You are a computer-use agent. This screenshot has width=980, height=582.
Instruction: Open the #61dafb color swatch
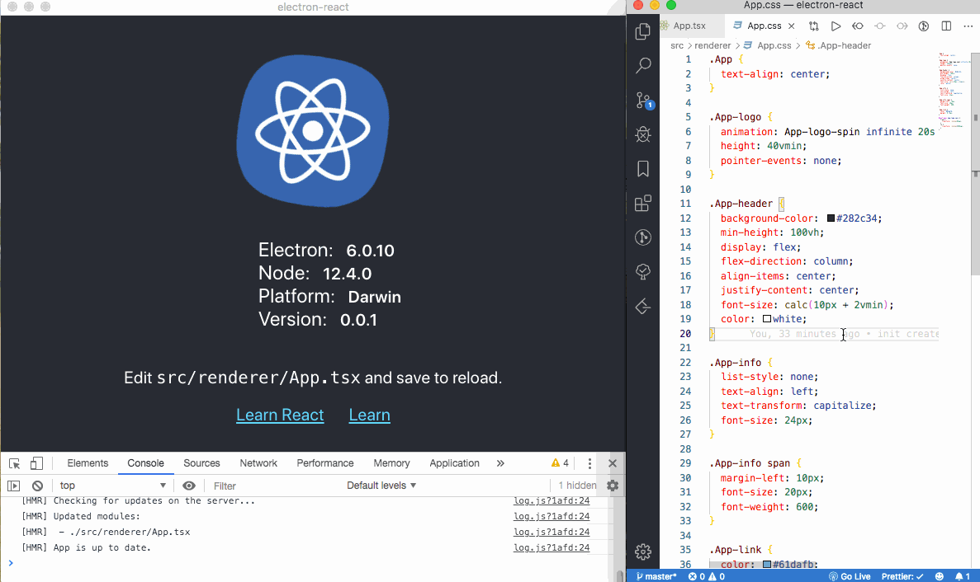(x=767, y=565)
